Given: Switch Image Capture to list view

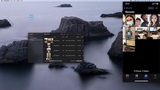Looking at the screenshot, I should pyautogui.click(x=61, y=34).
